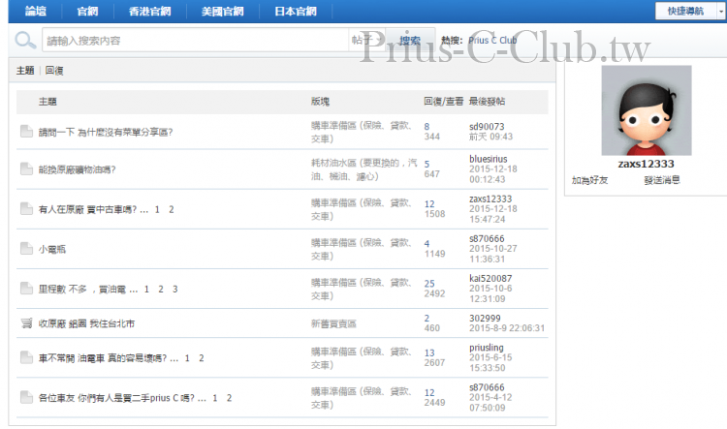The image size is (727, 429).
Task: Open the 論壇 navigation tab
Action: click(x=35, y=11)
